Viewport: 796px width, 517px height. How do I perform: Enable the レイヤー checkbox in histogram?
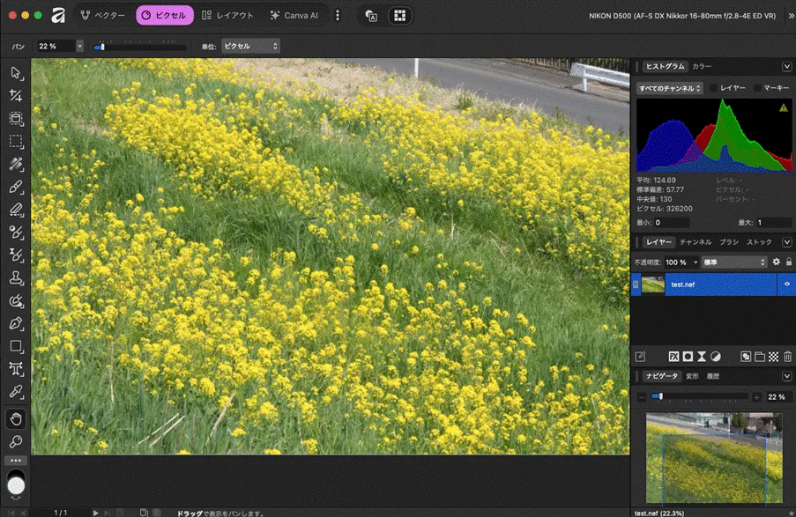tap(714, 88)
